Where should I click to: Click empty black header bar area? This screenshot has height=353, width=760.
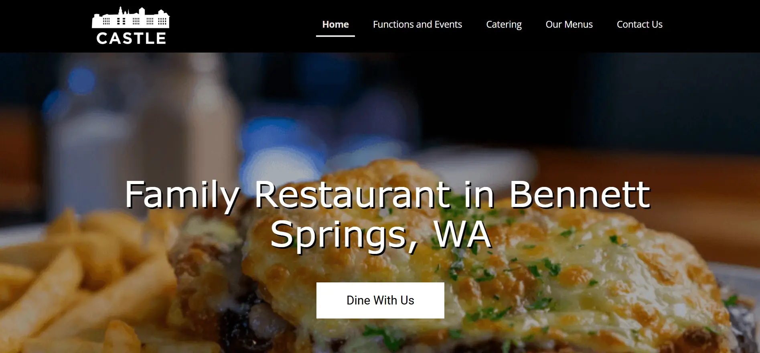point(241,26)
